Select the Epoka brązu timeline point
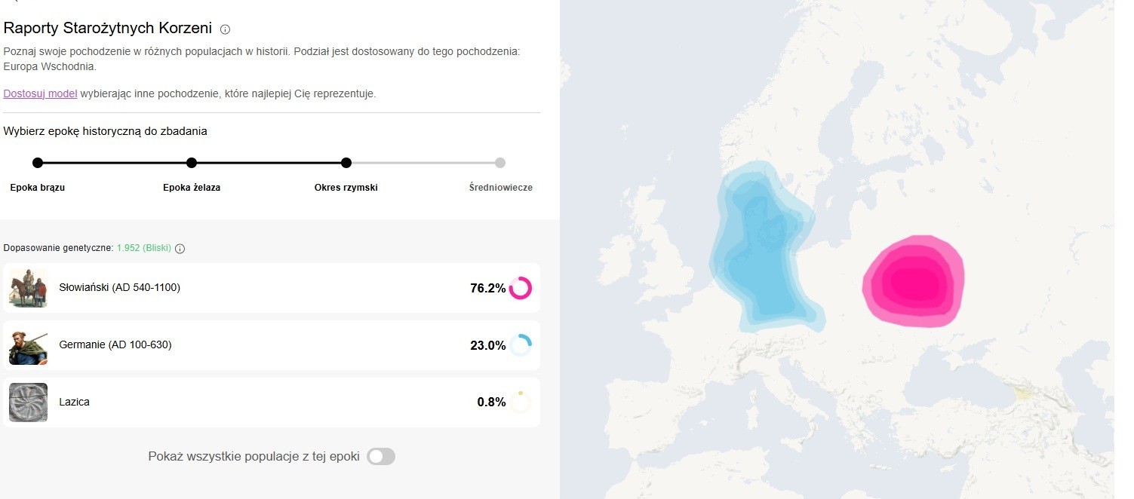Image resolution: width=1134 pixels, height=499 pixels. pos(38,163)
